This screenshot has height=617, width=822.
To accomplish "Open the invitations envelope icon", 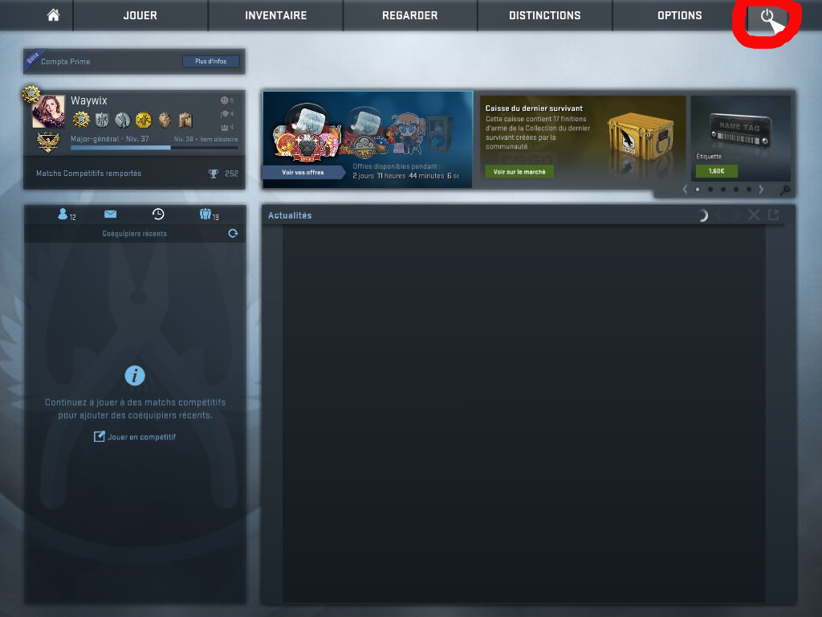I will coord(110,214).
